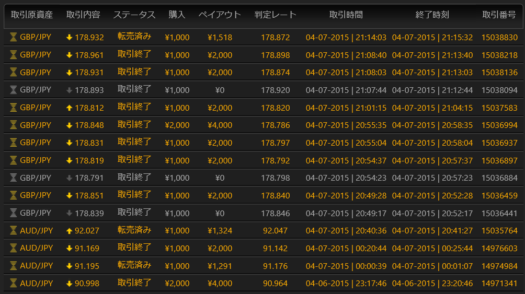This screenshot has width=525, height=294.
Task: Click the gray down arrow beside 178.791
Action: (69, 178)
